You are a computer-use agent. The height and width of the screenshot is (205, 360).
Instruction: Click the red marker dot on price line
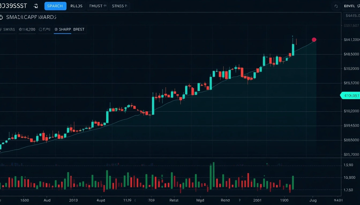(314, 40)
